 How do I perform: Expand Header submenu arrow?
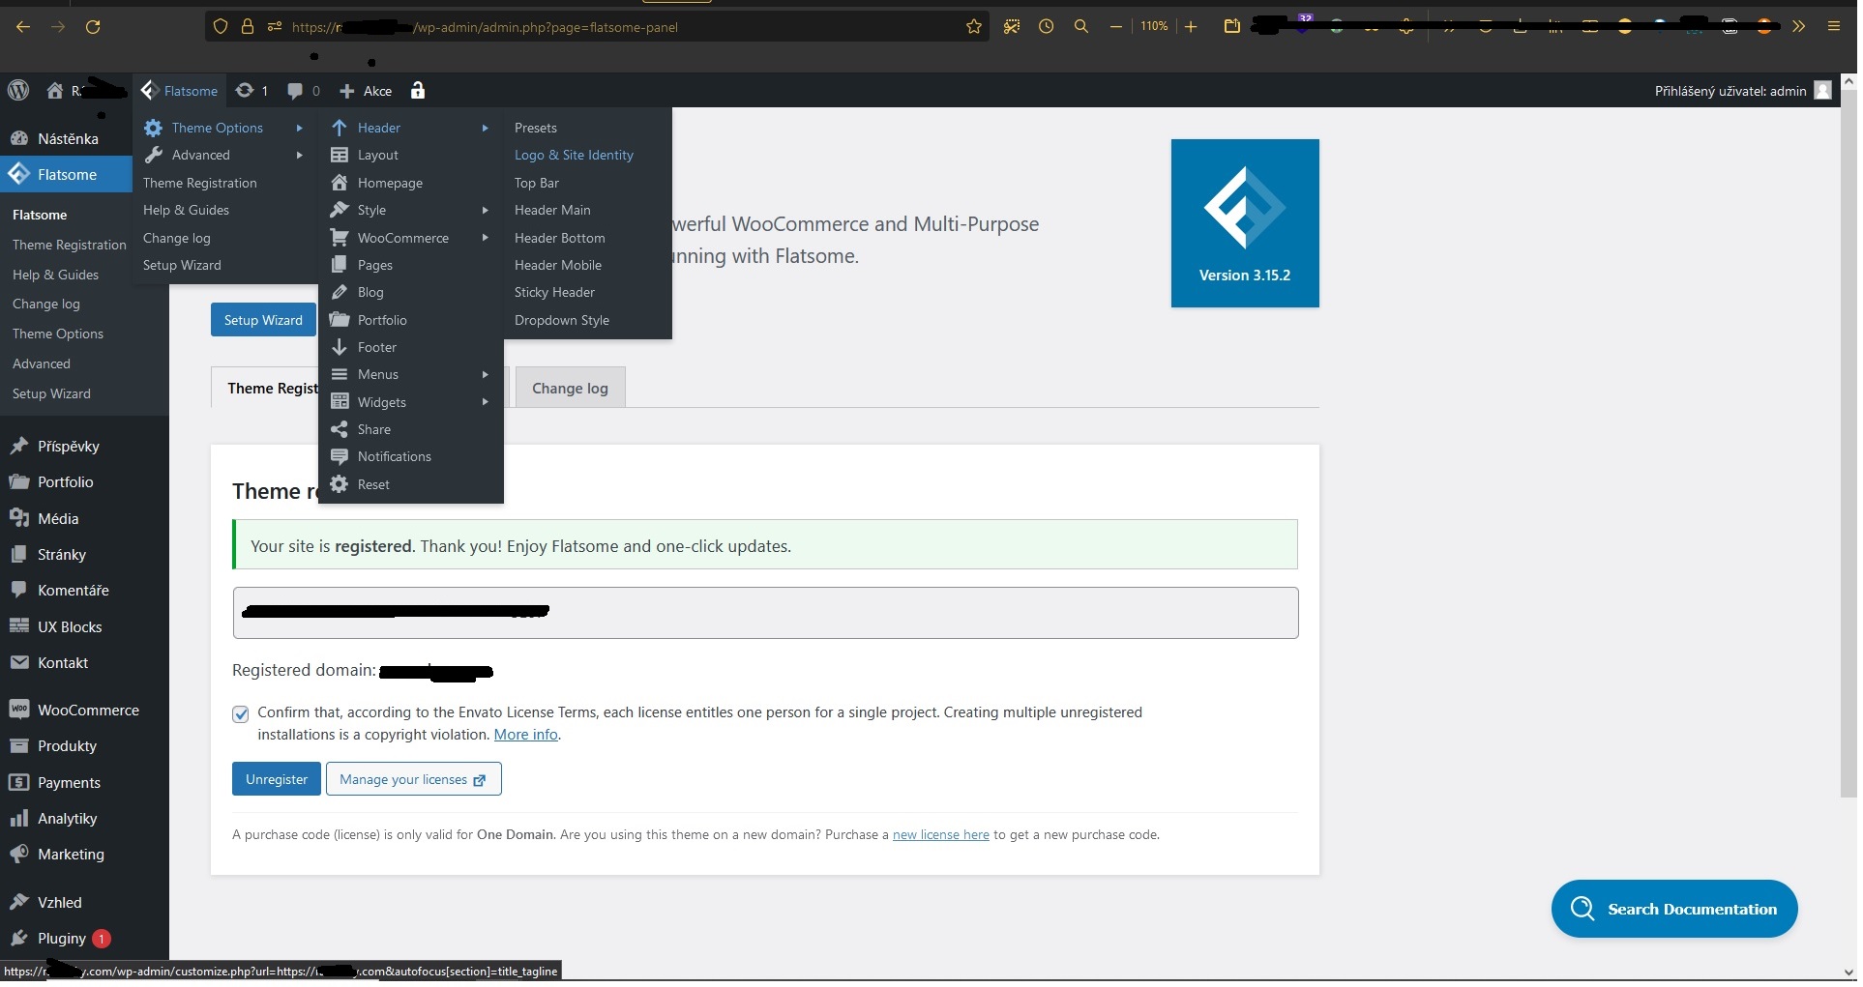click(486, 128)
